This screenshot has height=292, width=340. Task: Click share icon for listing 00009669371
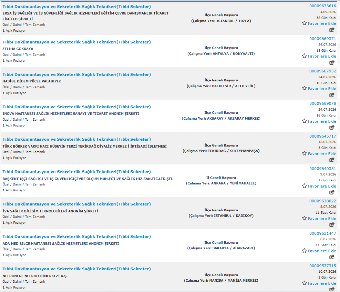coord(332,63)
